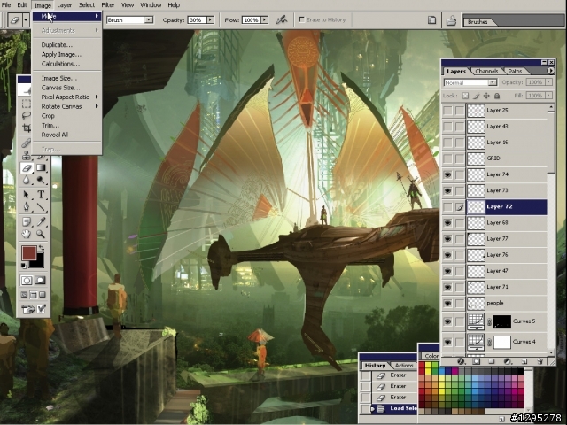The height and width of the screenshot is (425, 567).
Task: Create new layer icon in Layers panel
Action: tap(524, 361)
